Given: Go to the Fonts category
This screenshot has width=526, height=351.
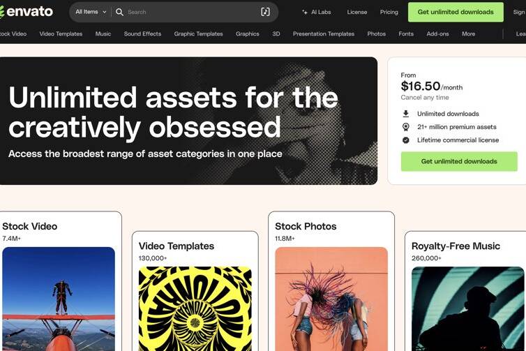Looking at the screenshot, I should point(406,34).
